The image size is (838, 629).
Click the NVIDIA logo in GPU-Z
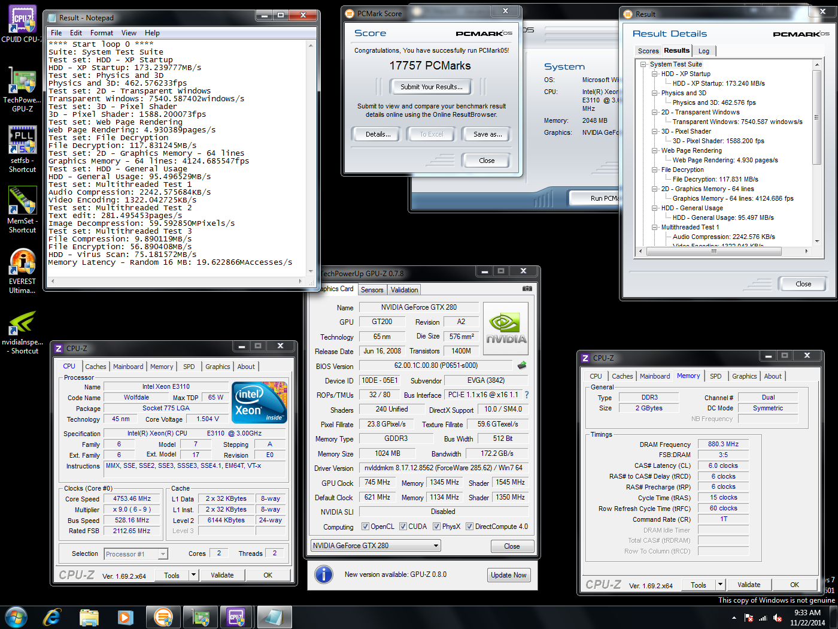(x=506, y=329)
